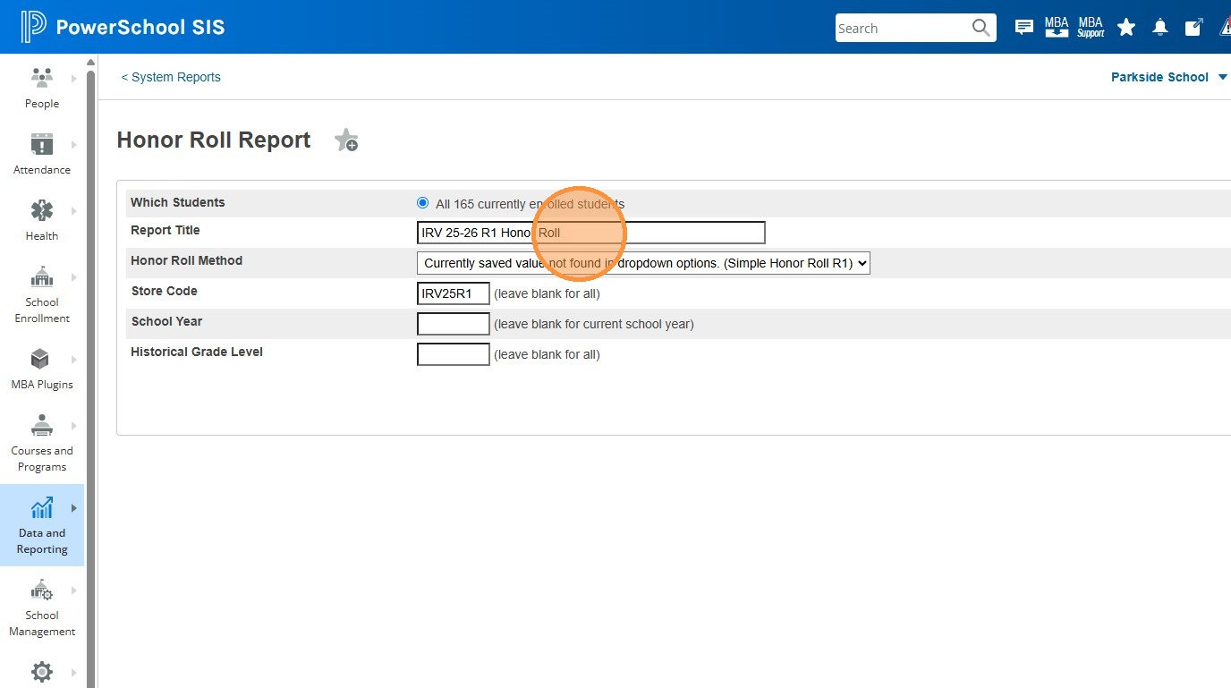Click the Report Title label

tap(166, 230)
